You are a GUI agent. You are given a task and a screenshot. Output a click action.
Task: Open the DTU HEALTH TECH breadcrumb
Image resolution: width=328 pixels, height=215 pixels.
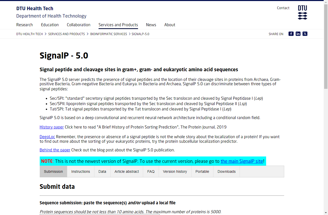point(30,34)
